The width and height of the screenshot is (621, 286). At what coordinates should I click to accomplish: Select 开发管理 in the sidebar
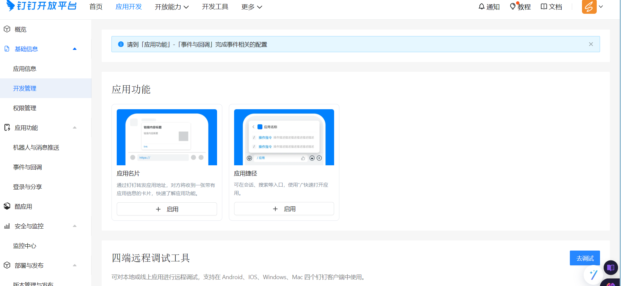pyautogui.click(x=46, y=88)
